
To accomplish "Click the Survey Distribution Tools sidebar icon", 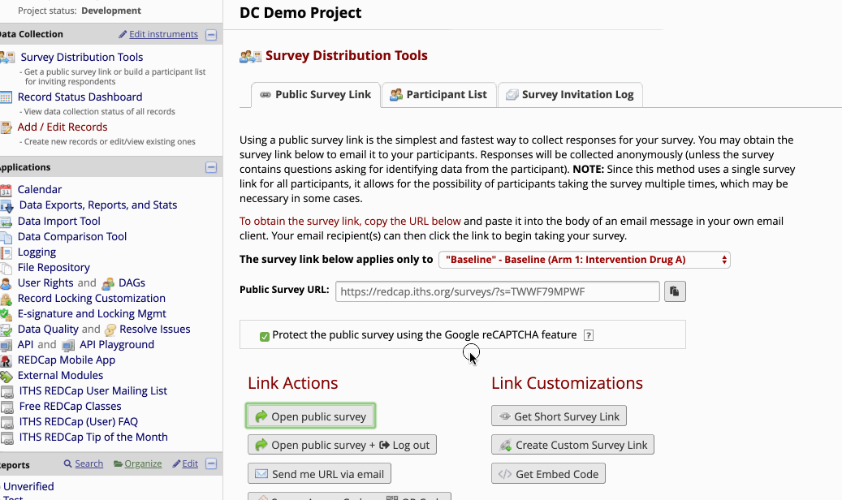I will [7, 57].
